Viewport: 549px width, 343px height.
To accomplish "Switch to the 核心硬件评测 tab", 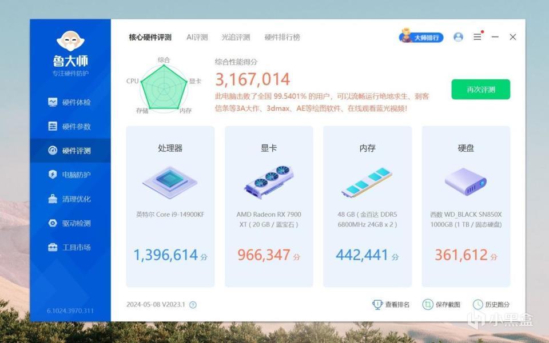I will (150, 37).
